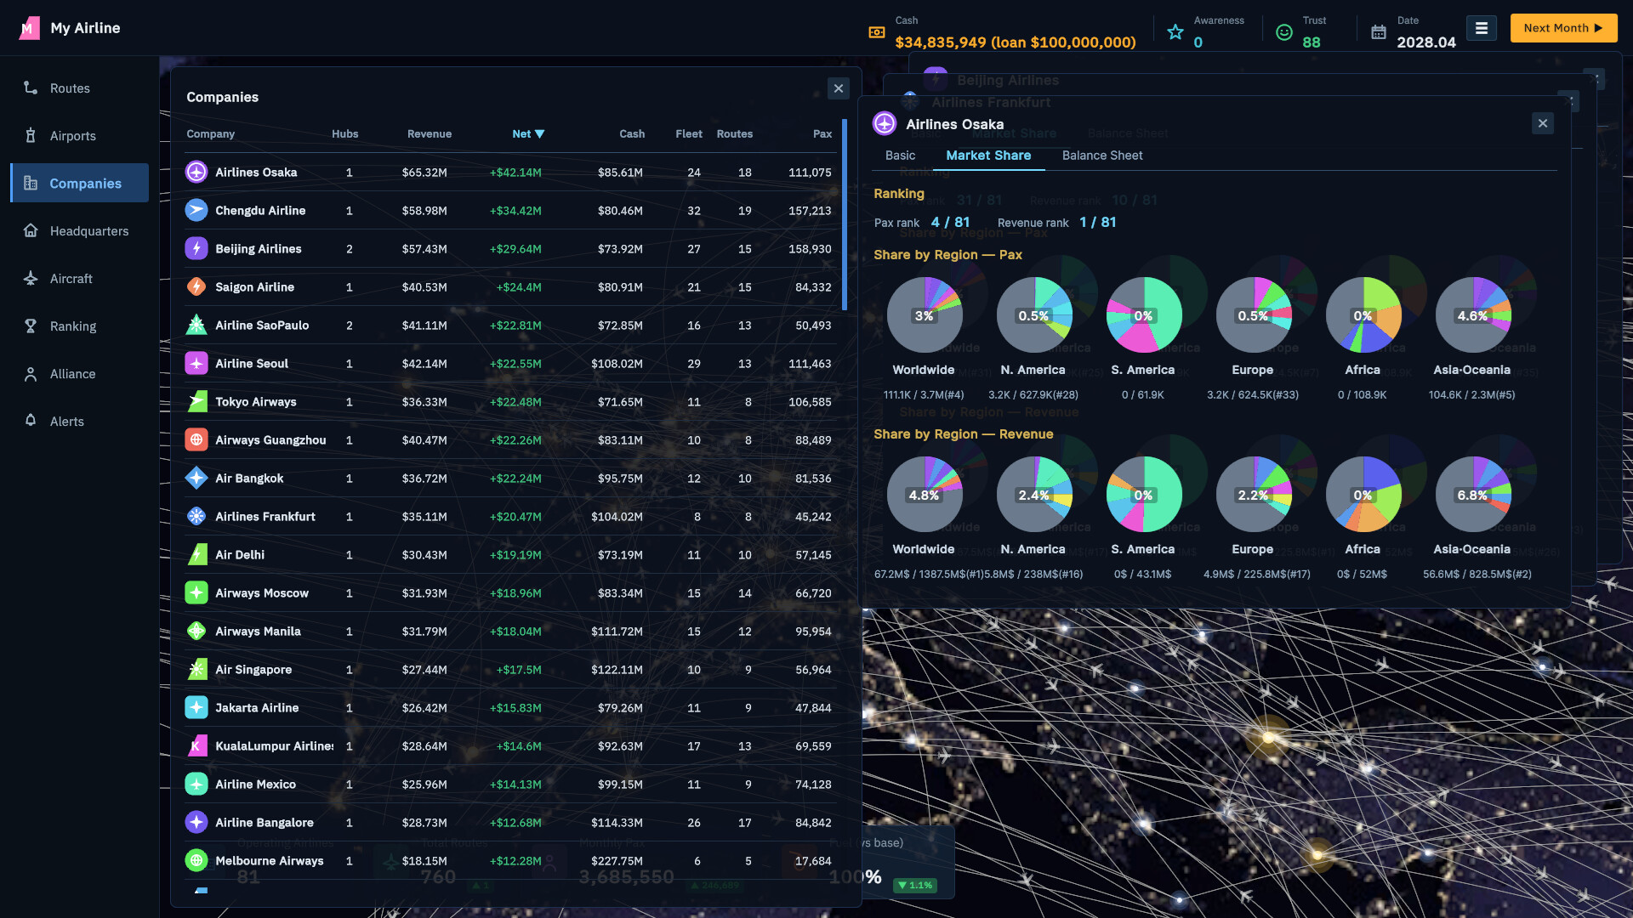Select the Airline Bangalore row name

(x=265, y=822)
